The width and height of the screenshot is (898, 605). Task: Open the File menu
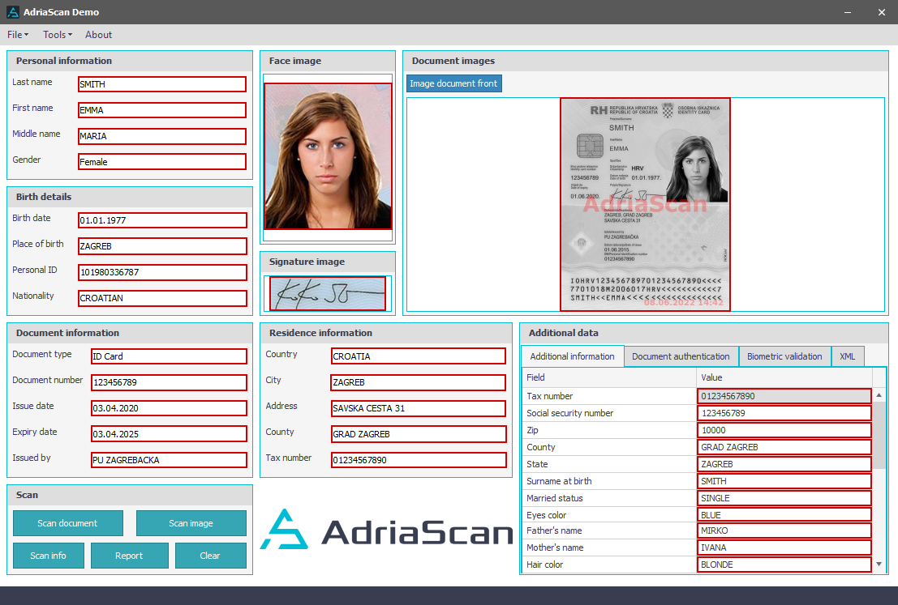point(18,35)
